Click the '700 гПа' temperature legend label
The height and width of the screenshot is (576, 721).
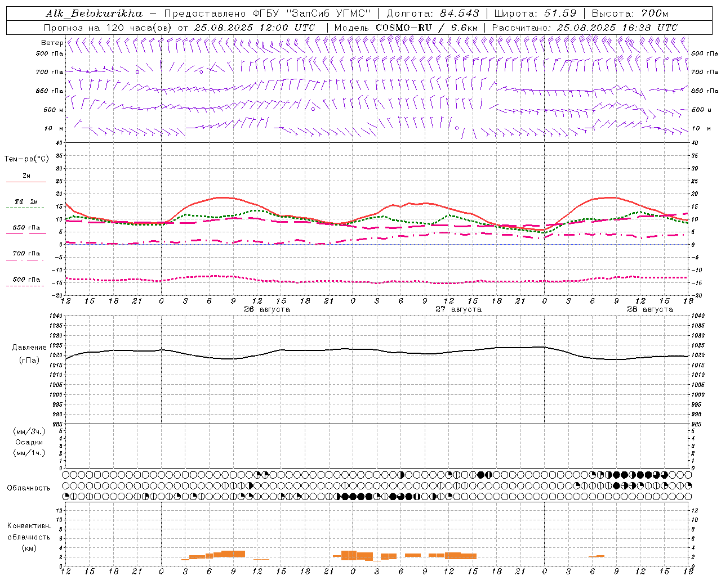pyautogui.click(x=26, y=254)
